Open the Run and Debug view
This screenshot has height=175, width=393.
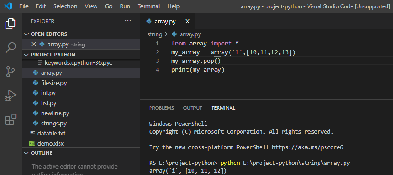(11, 96)
